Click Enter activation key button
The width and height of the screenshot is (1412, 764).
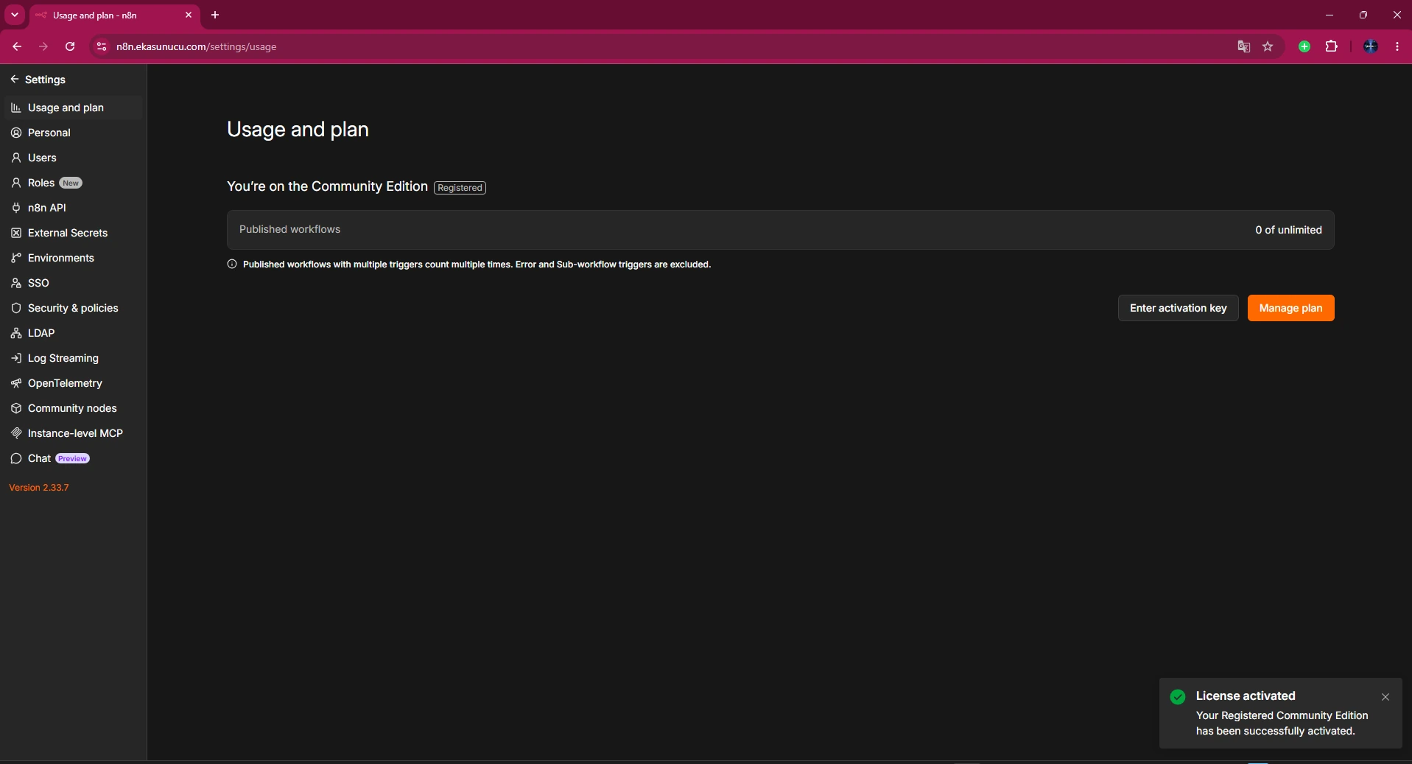coord(1178,308)
